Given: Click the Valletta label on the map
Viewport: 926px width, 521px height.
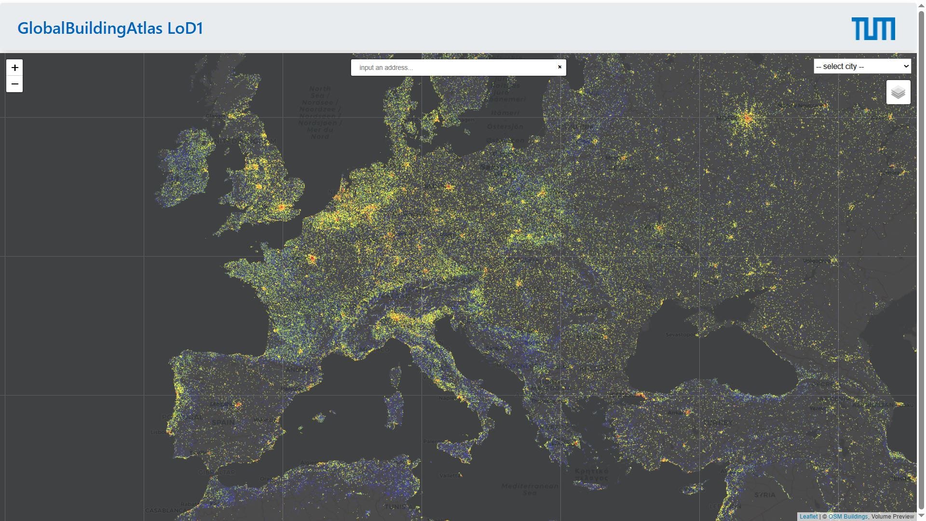Looking at the screenshot, I should pos(449,476).
